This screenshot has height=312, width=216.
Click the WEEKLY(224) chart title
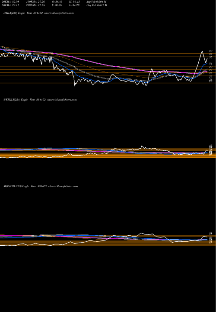pos(40,100)
